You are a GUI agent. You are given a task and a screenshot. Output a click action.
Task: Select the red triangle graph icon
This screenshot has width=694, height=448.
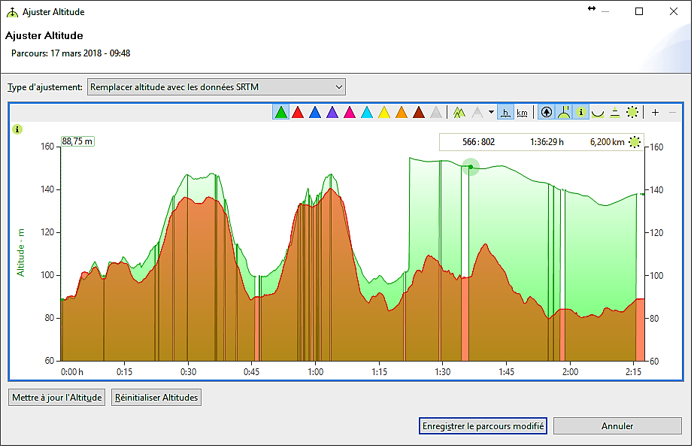298,113
